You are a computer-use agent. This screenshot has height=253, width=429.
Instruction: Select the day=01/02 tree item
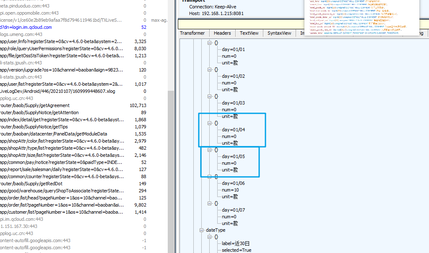coord(234,76)
